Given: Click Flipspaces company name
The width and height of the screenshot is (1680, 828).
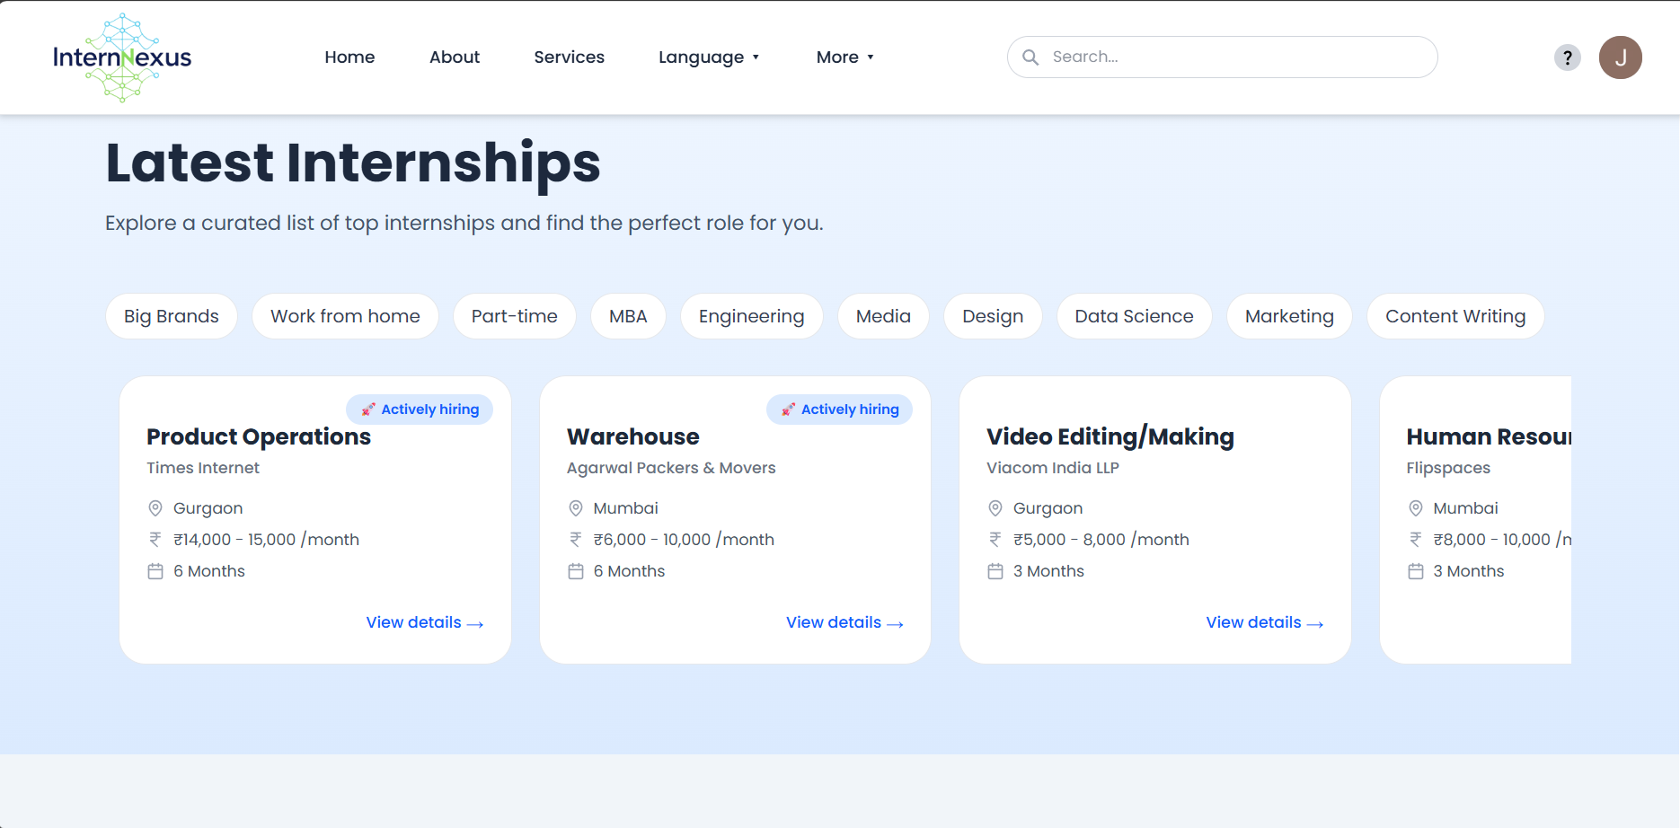Looking at the screenshot, I should [1448, 468].
